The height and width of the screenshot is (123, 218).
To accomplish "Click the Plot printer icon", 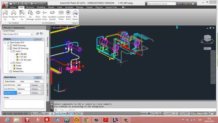I will tap(32, 3).
